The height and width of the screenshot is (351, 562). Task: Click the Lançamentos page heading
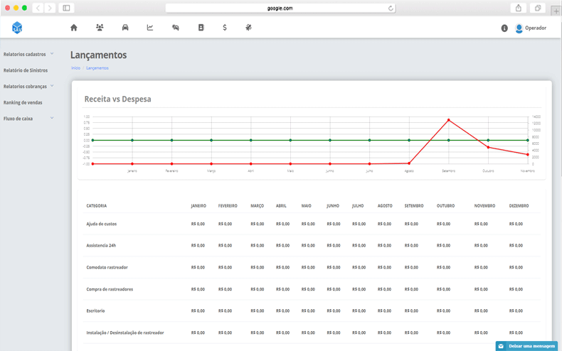98,55
